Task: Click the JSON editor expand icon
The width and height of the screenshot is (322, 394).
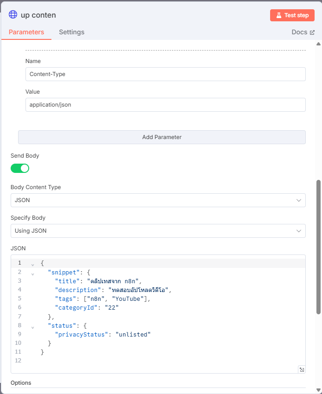Action: [302, 369]
